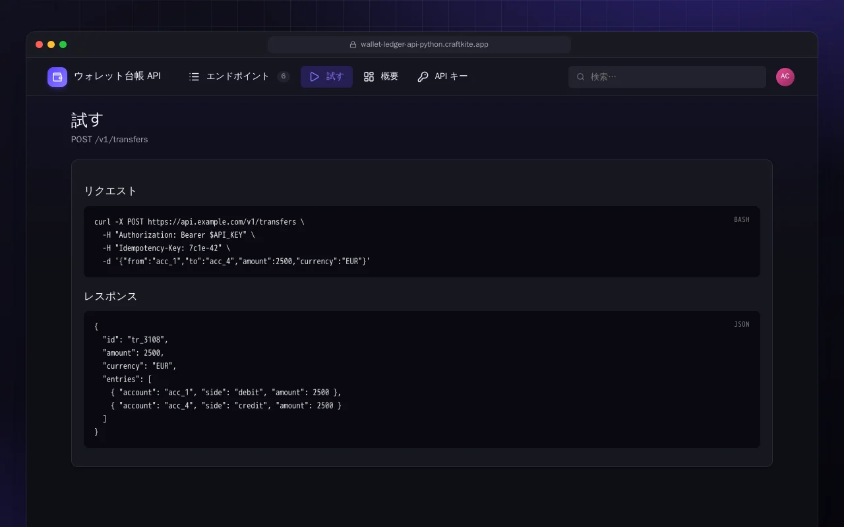Click the list icon beside エンドポイント
844x527 pixels.
194,77
